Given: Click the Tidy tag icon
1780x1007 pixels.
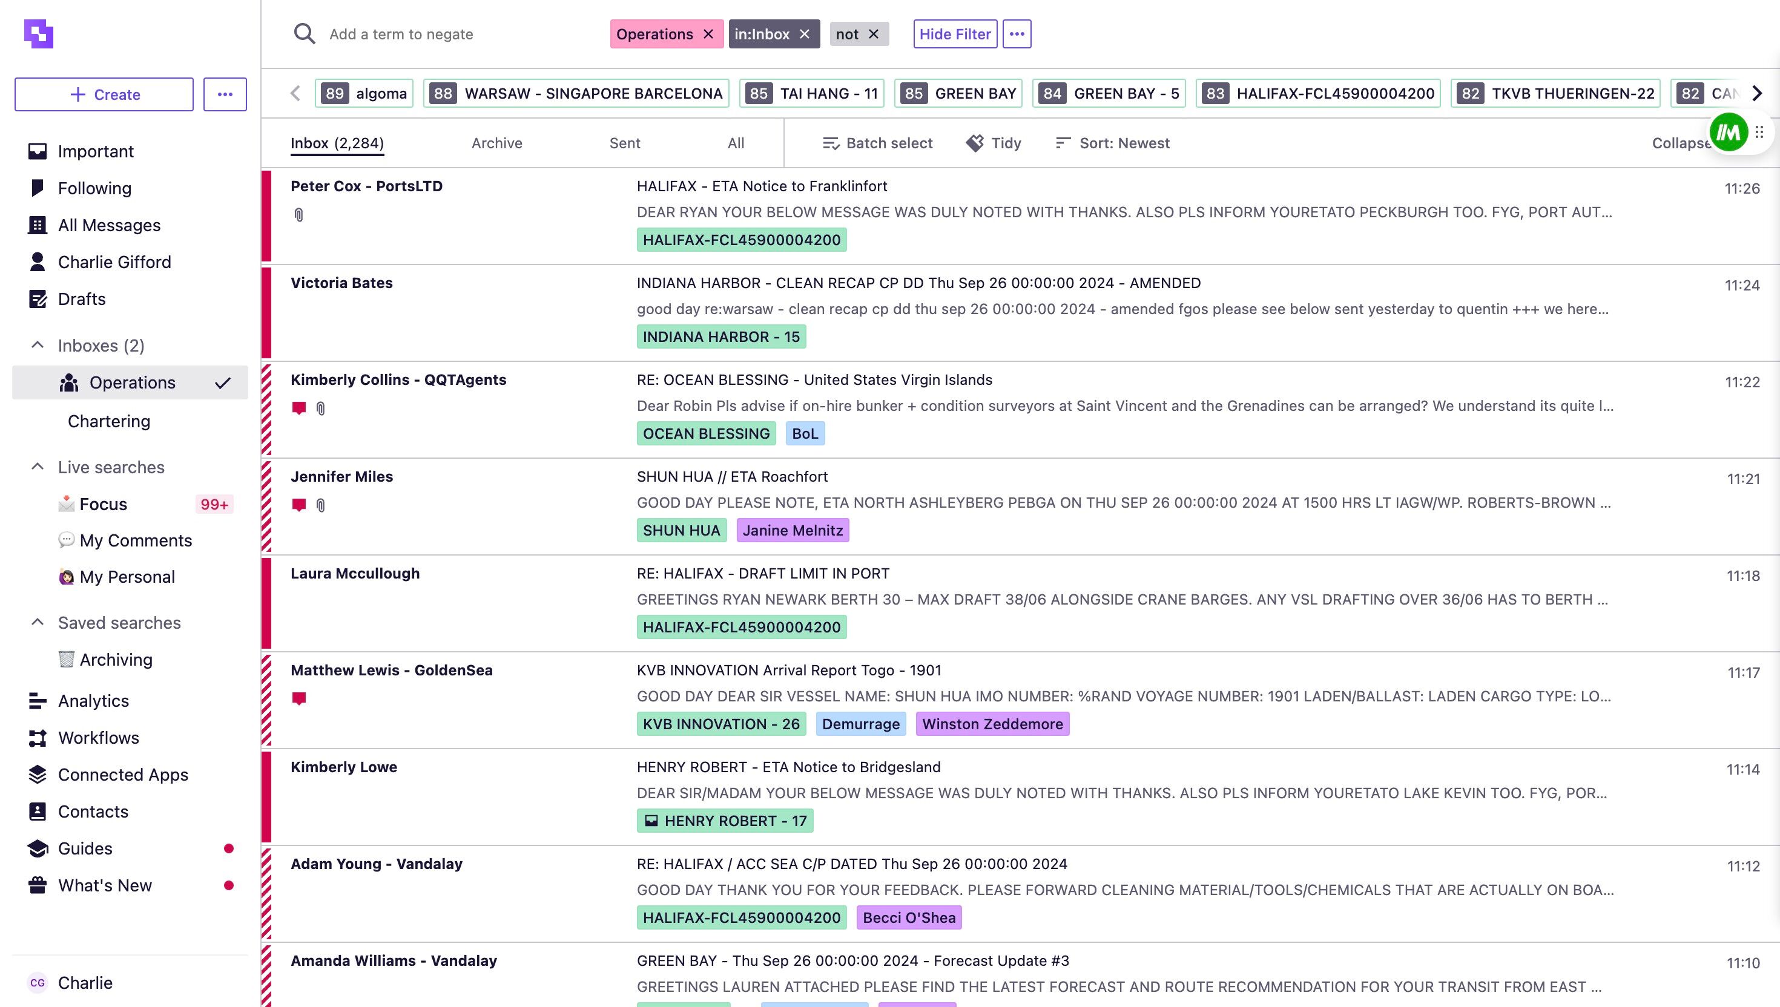Looking at the screenshot, I should (x=975, y=143).
